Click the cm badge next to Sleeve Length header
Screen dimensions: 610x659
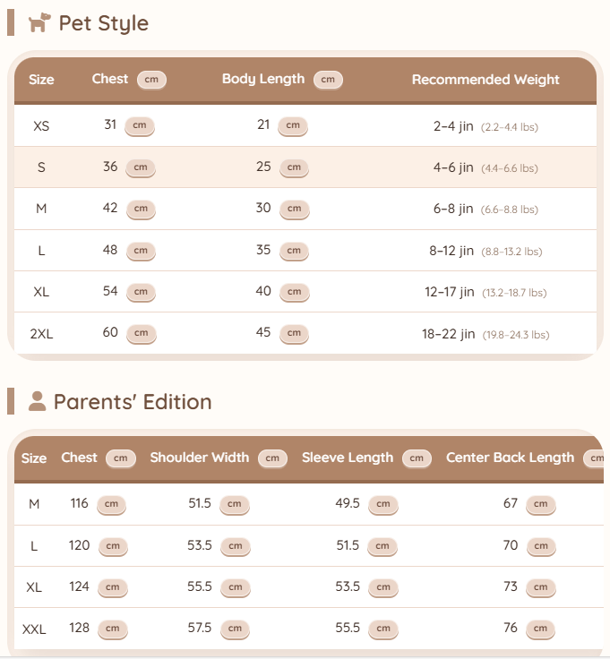417,458
